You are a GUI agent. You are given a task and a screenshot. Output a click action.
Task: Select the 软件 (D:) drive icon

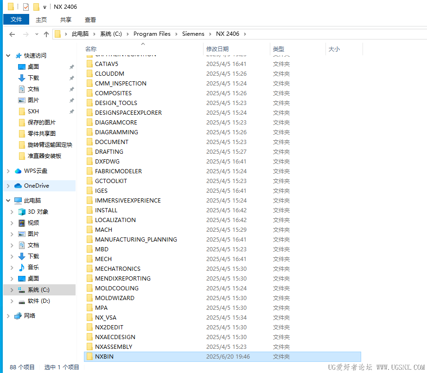coord(22,301)
